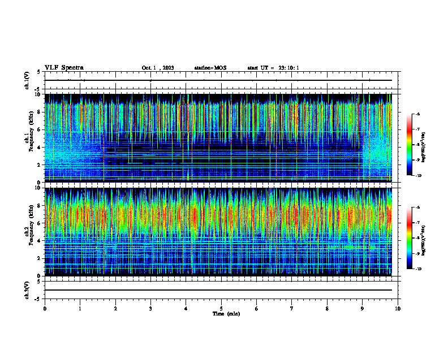The height and width of the screenshot is (346, 448).
Task: Click time axis tick label "9"
Action: point(362,309)
